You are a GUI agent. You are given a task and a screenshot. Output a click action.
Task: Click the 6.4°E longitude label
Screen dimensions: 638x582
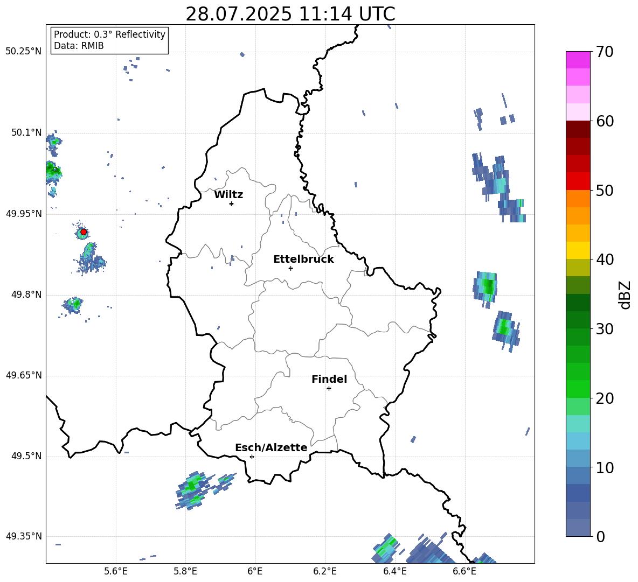coord(394,572)
